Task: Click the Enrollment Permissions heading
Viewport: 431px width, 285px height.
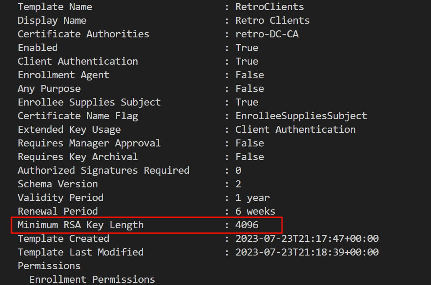Action: (x=92, y=280)
